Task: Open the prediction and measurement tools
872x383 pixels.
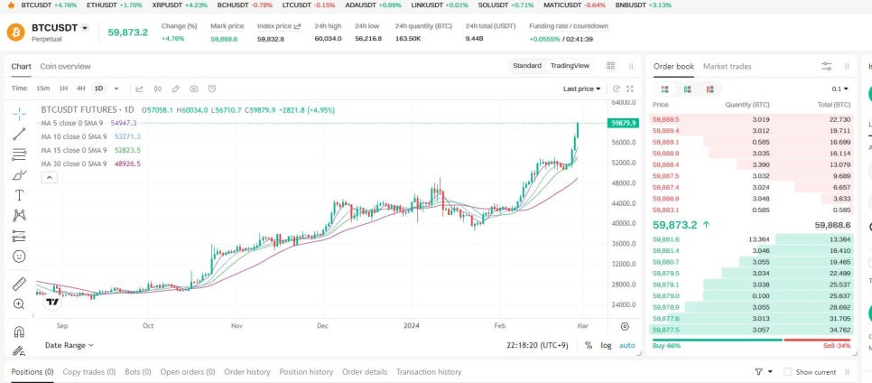Action: click(x=19, y=236)
